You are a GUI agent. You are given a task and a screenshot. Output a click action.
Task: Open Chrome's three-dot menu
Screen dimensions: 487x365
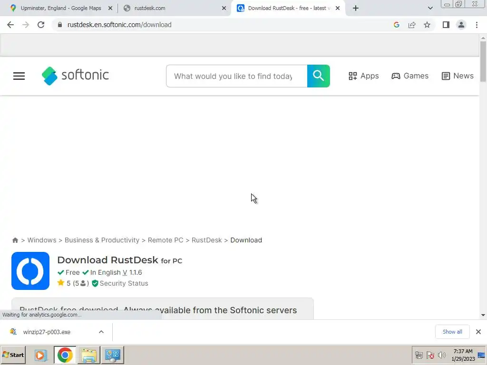(x=477, y=25)
